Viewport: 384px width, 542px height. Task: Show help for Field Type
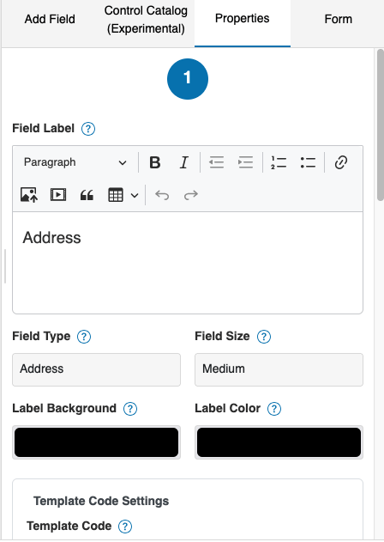pos(84,337)
